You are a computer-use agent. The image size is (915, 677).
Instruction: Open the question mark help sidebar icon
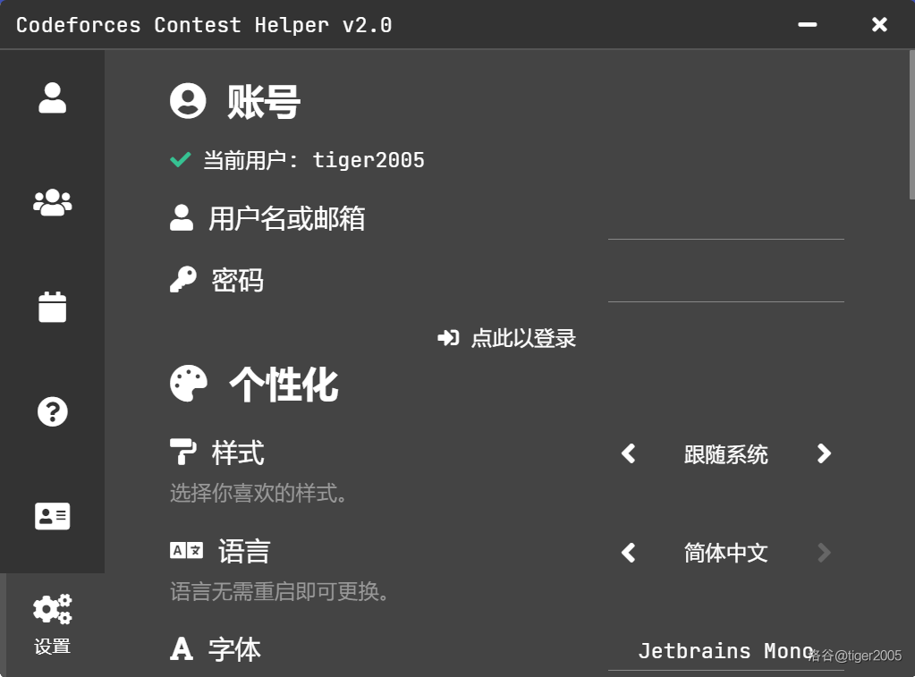[x=53, y=411]
